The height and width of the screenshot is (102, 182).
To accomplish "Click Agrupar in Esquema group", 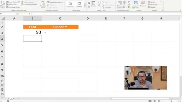I will point(152,2).
